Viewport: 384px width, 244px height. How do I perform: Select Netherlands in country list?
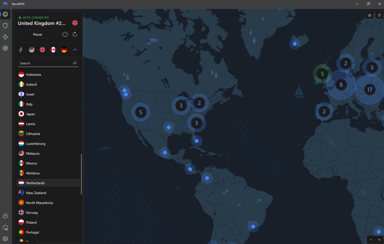48,183
